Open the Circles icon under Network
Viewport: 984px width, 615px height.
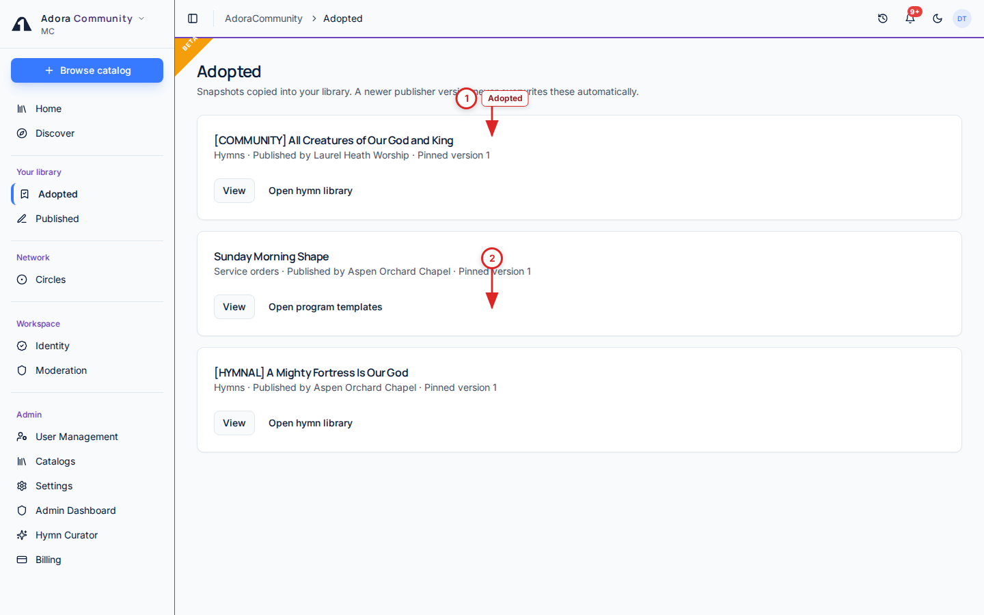point(22,279)
